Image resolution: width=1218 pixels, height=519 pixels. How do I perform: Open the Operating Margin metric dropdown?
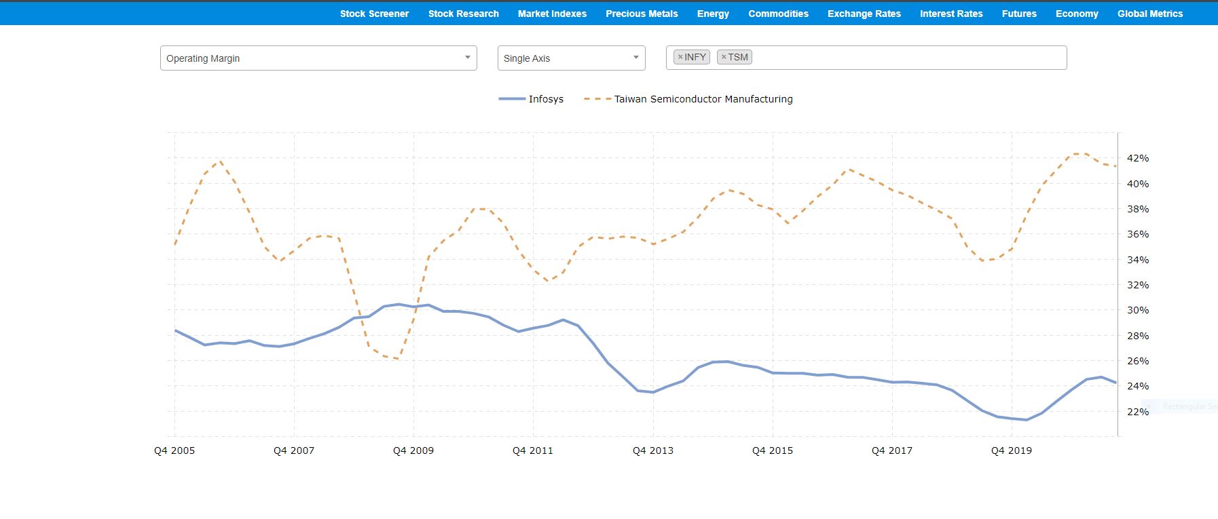click(318, 58)
